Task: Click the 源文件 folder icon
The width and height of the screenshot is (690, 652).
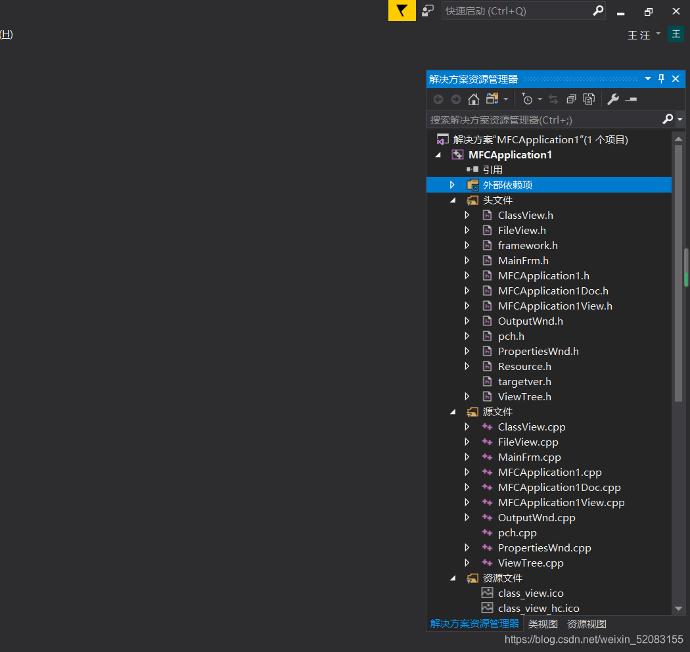Action: (472, 412)
